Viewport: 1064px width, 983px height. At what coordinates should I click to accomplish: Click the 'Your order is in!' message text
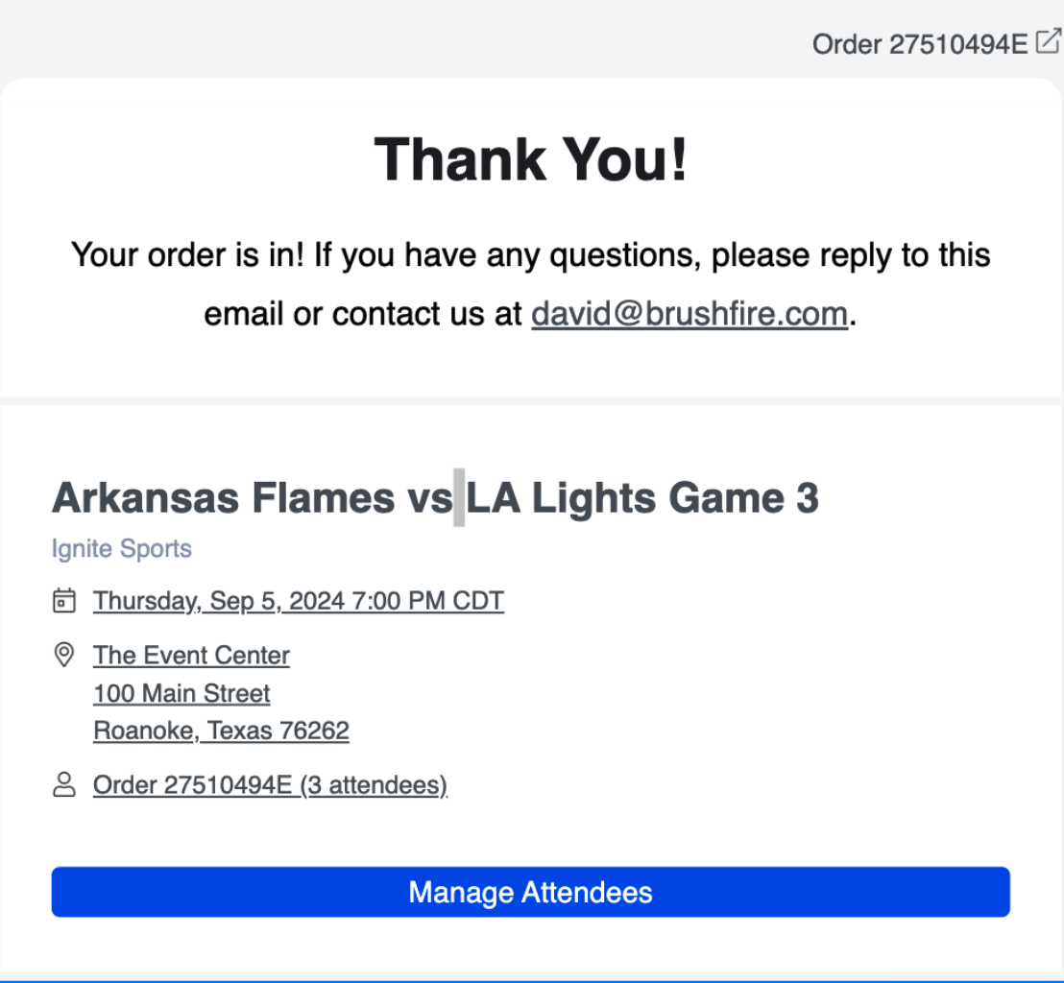coord(188,255)
